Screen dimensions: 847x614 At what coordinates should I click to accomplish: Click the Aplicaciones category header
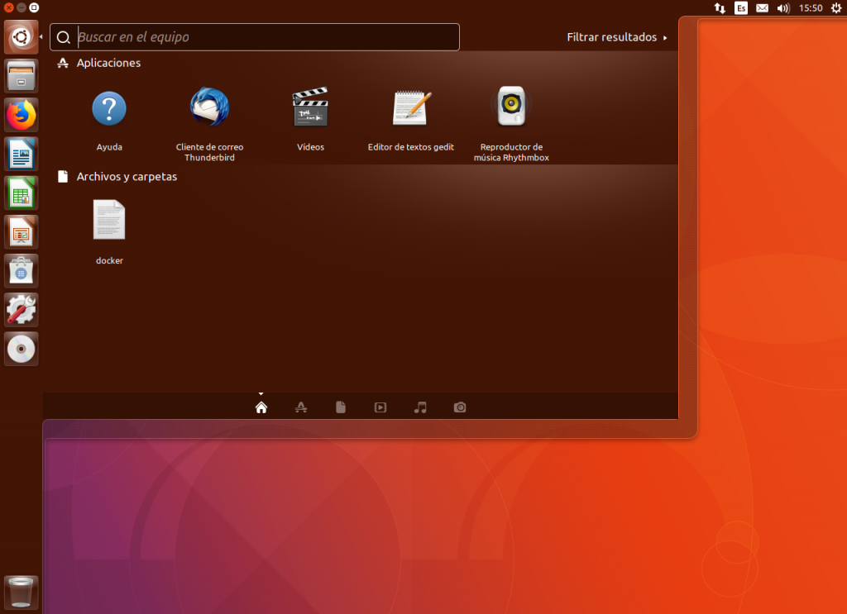point(108,63)
